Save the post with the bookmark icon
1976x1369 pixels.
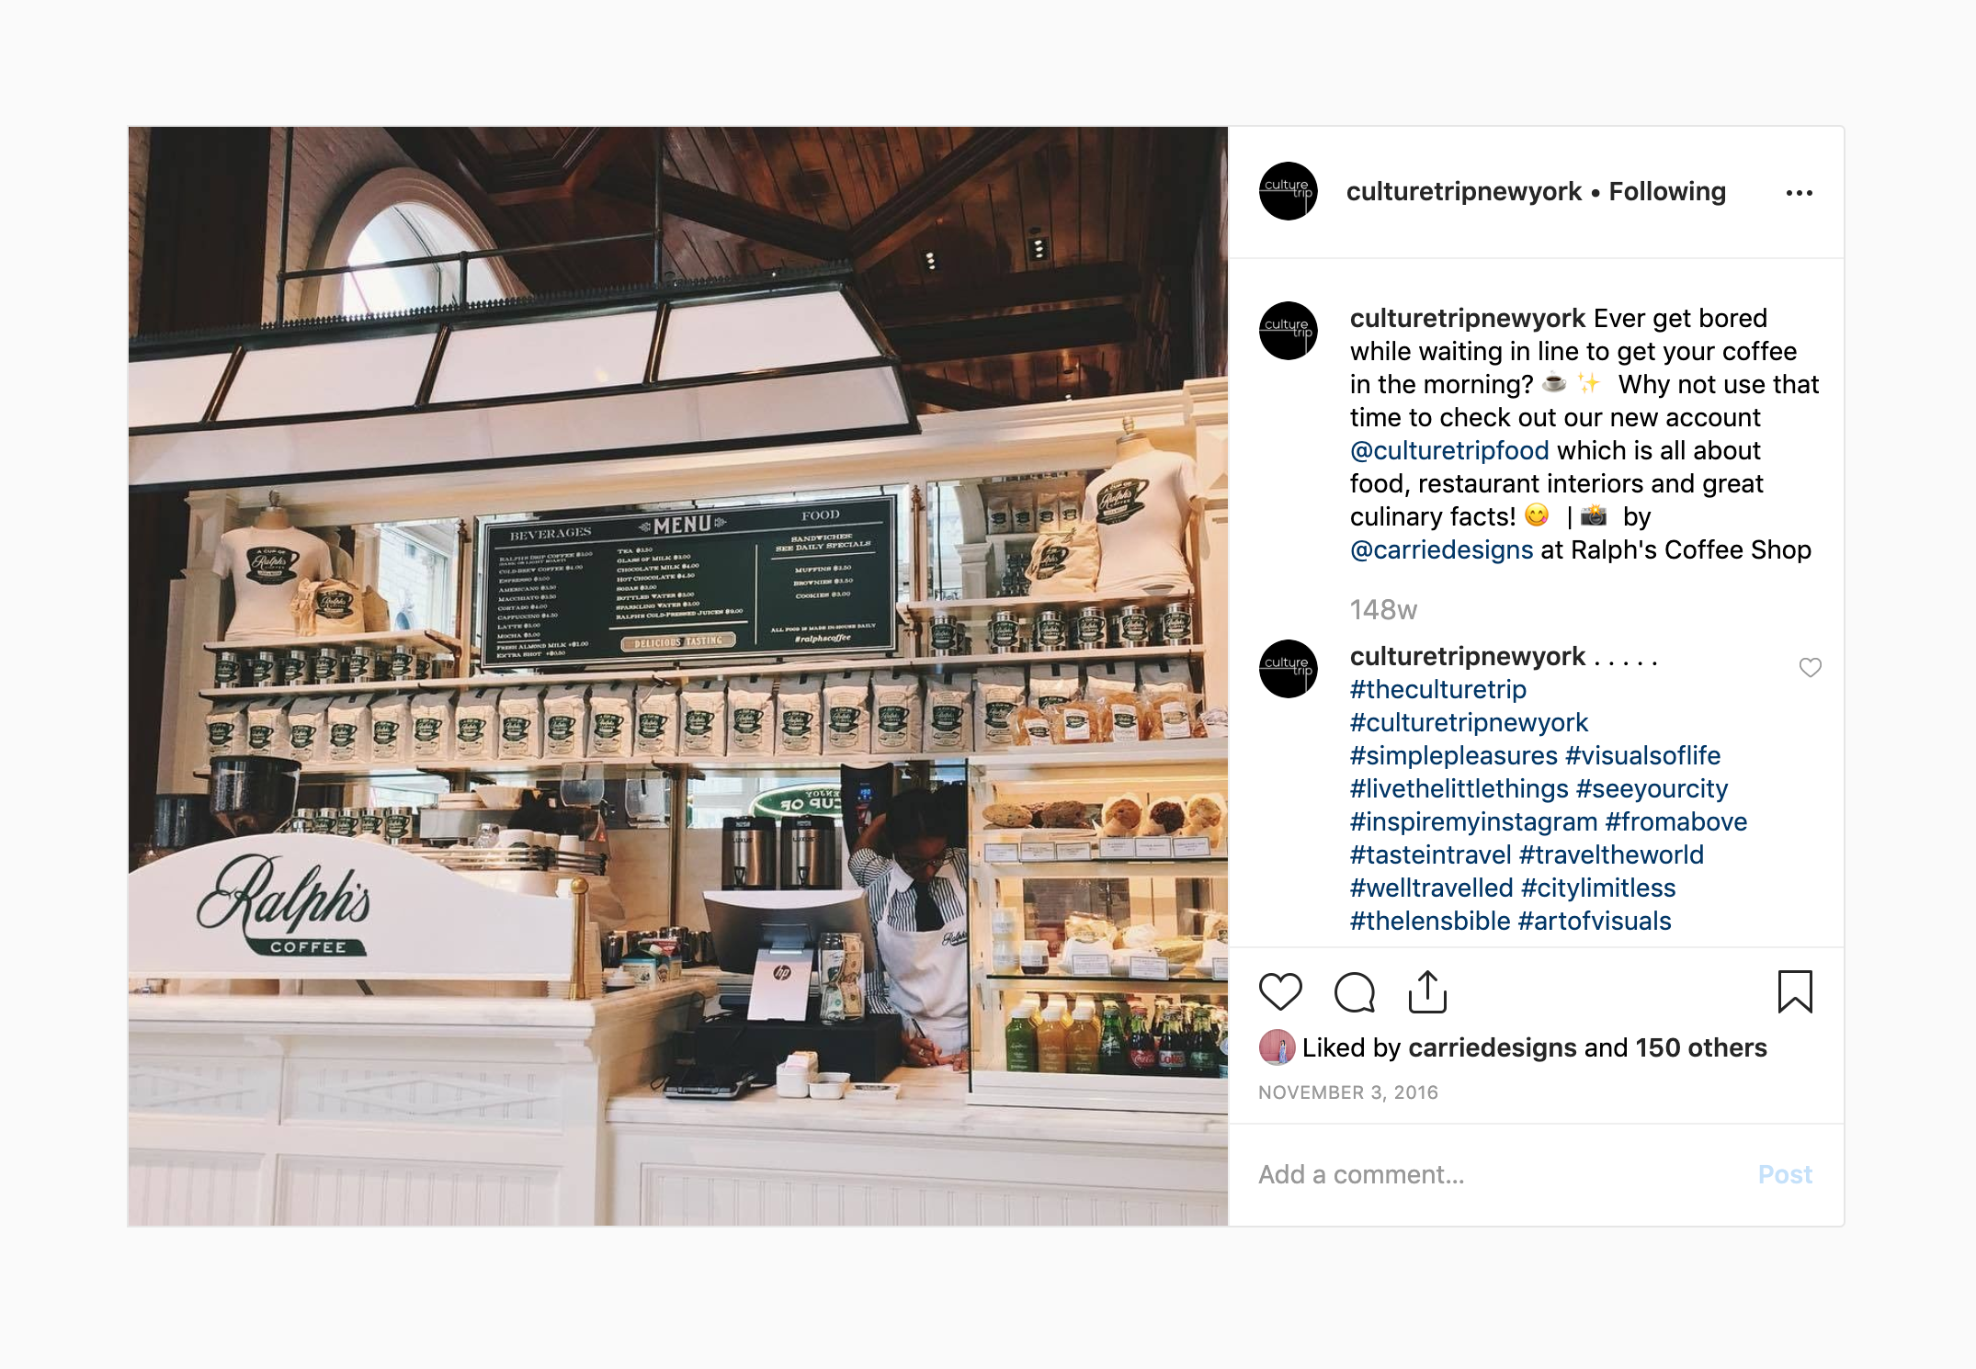pyautogui.click(x=1795, y=992)
